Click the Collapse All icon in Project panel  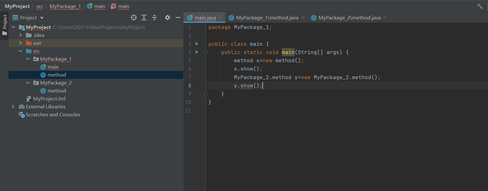coord(154,17)
